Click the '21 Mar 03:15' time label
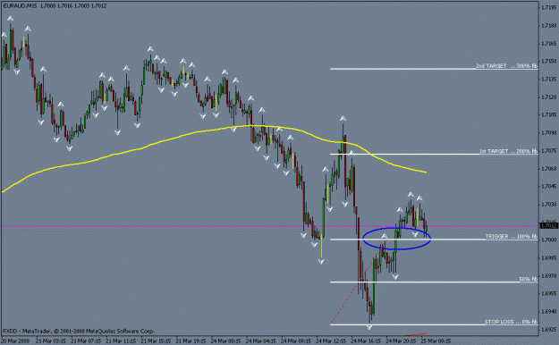Screen dimensions: 559x345 51,341
